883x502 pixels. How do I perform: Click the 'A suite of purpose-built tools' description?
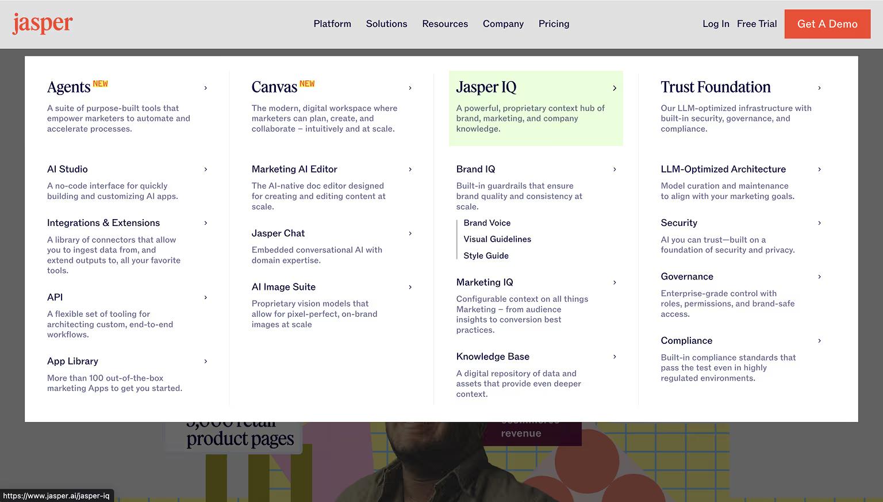coord(118,118)
